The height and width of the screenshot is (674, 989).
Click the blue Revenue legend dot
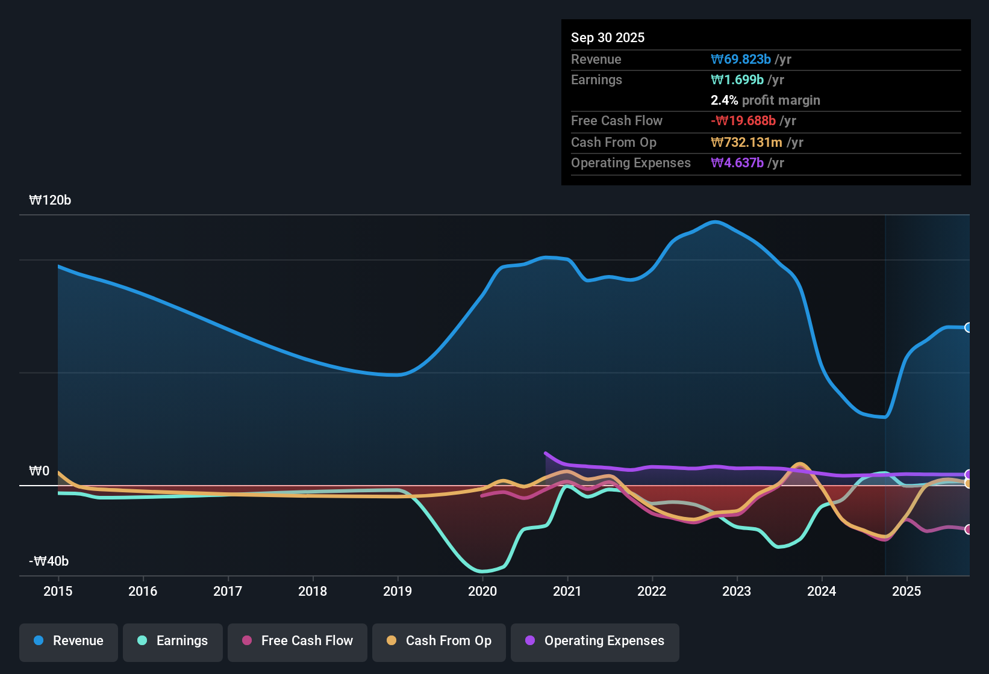(38, 641)
